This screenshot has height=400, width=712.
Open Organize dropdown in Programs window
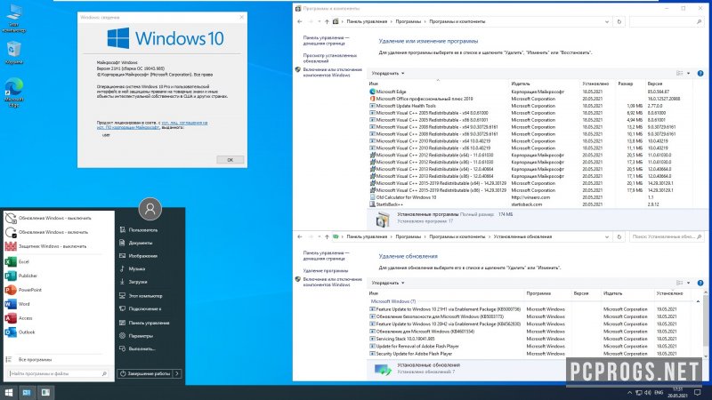pos(388,73)
